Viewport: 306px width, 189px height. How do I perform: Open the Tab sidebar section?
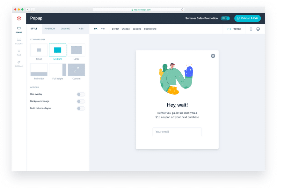(x=19, y=53)
